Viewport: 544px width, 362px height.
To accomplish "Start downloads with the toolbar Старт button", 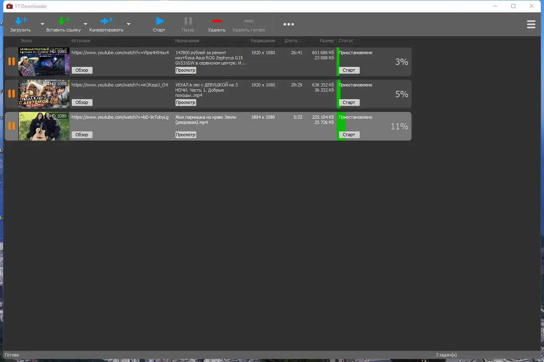I will click(x=159, y=24).
